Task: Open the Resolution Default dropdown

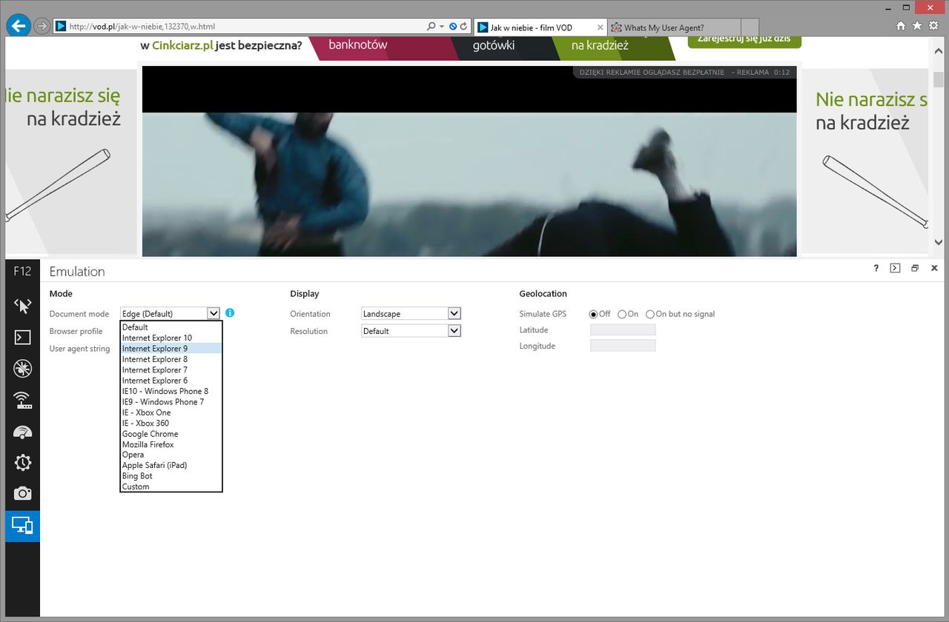Action: pos(411,331)
